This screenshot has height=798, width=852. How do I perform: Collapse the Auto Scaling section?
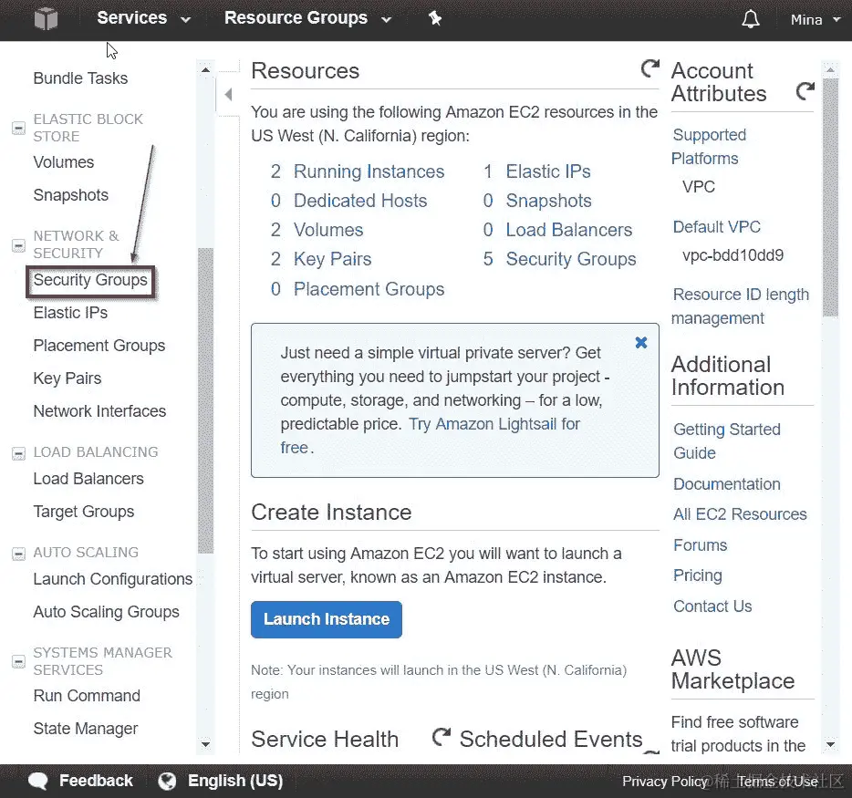[x=18, y=554]
